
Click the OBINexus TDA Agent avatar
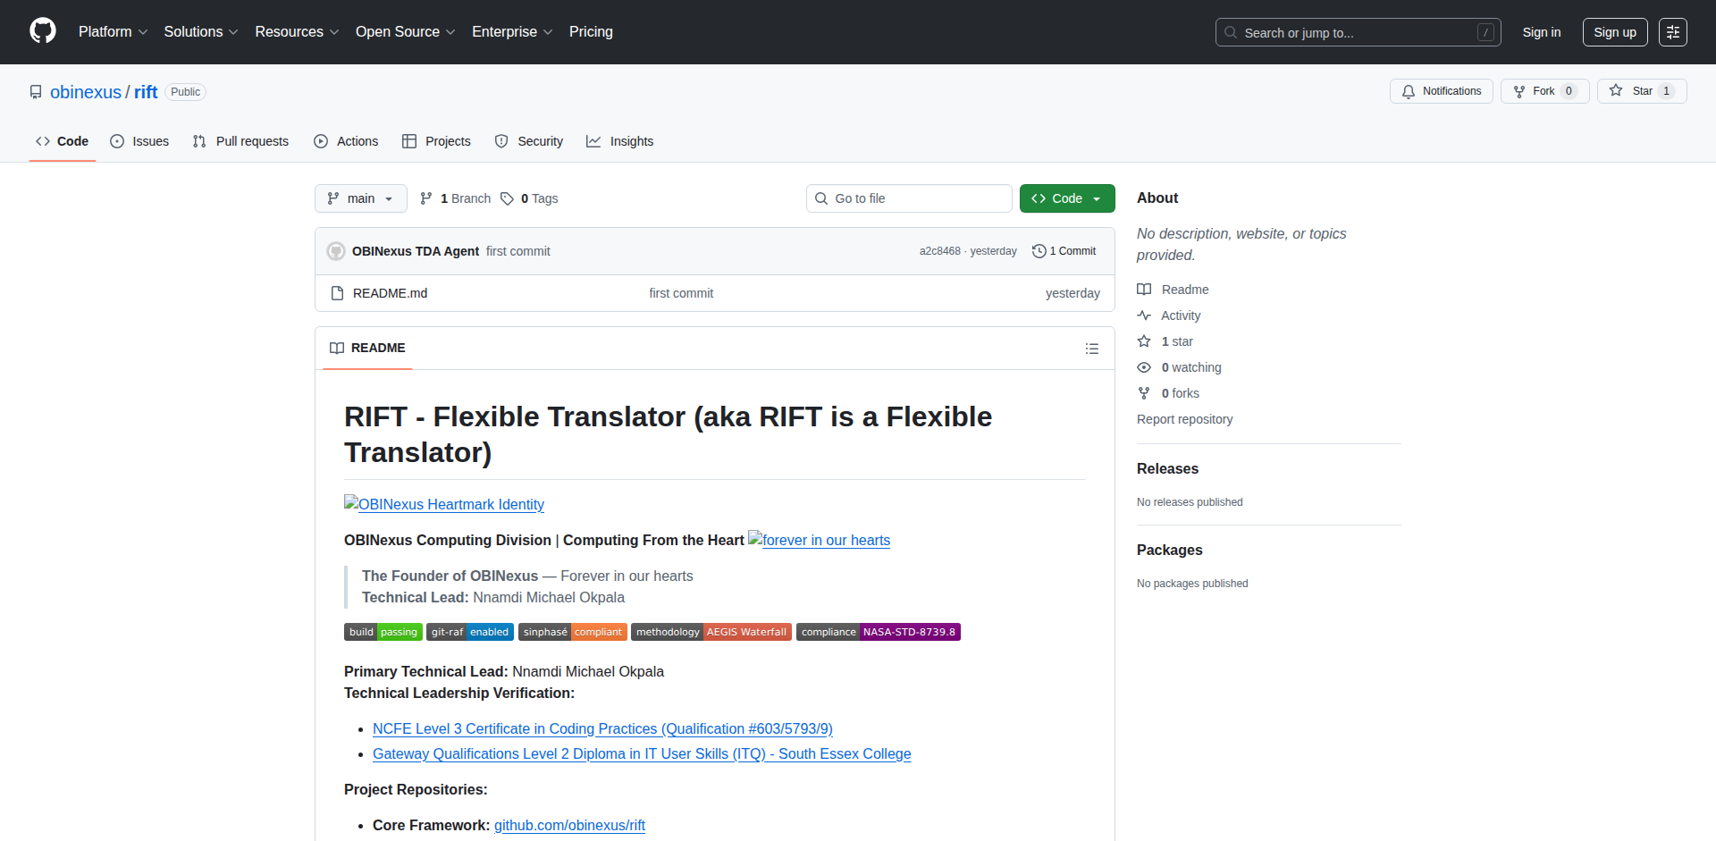click(x=336, y=251)
